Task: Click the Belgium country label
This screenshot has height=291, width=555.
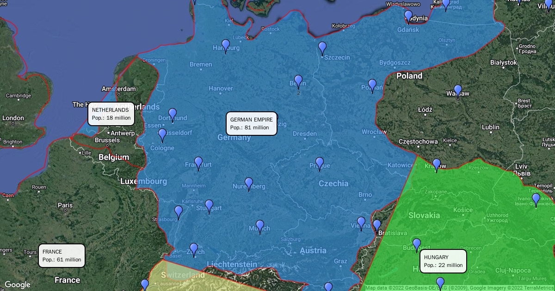Action: [x=114, y=157]
